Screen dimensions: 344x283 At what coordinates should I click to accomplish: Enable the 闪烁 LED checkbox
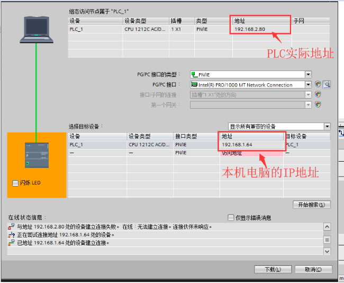pyautogui.click(x=15, y=183)
